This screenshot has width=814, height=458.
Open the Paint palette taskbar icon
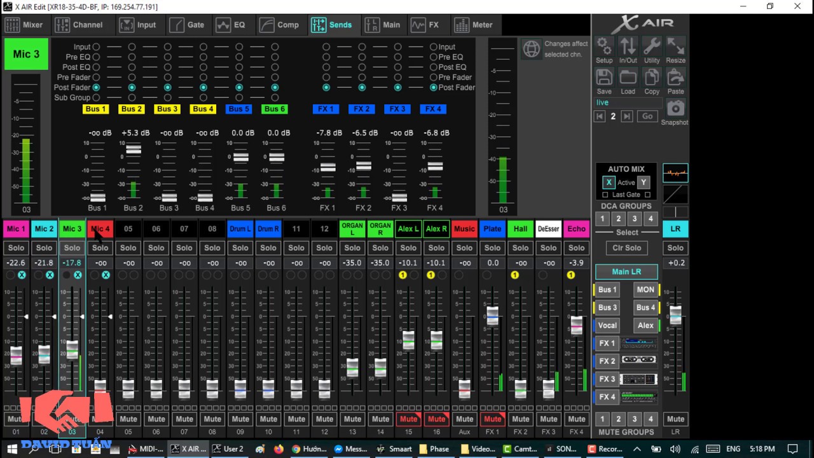point(260,448)
